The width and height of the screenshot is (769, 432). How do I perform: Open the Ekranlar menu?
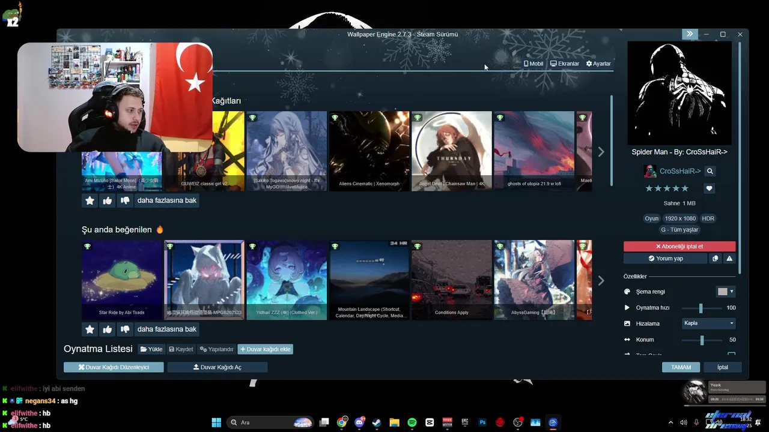click(x=565, y=64)
